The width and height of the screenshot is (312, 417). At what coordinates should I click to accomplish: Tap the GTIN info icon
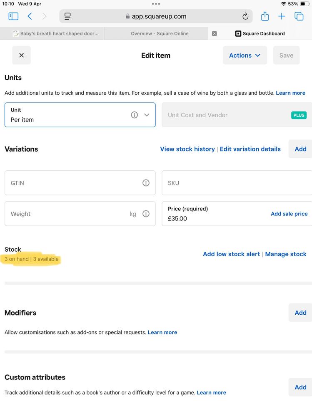(146, 183)
